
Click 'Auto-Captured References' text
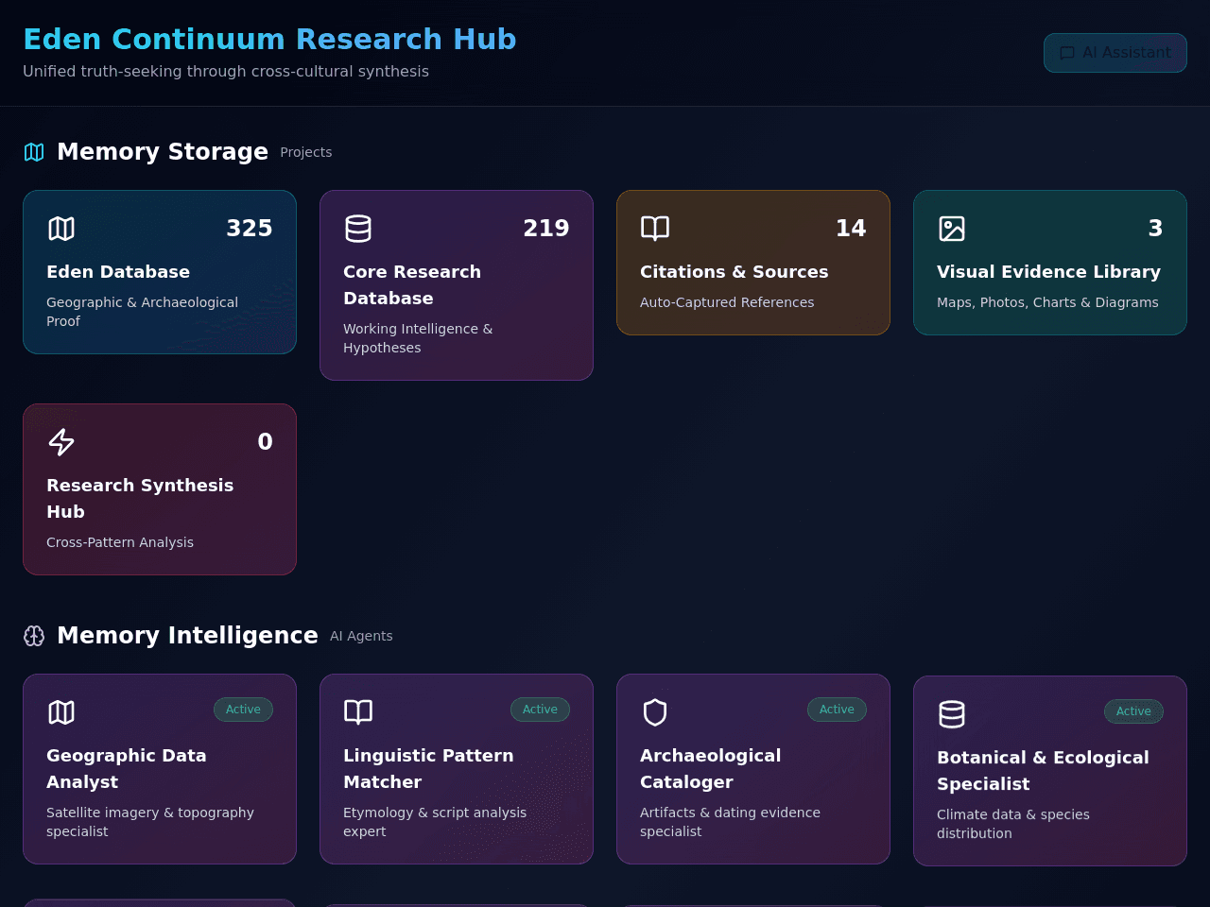(x=727, y=302)
